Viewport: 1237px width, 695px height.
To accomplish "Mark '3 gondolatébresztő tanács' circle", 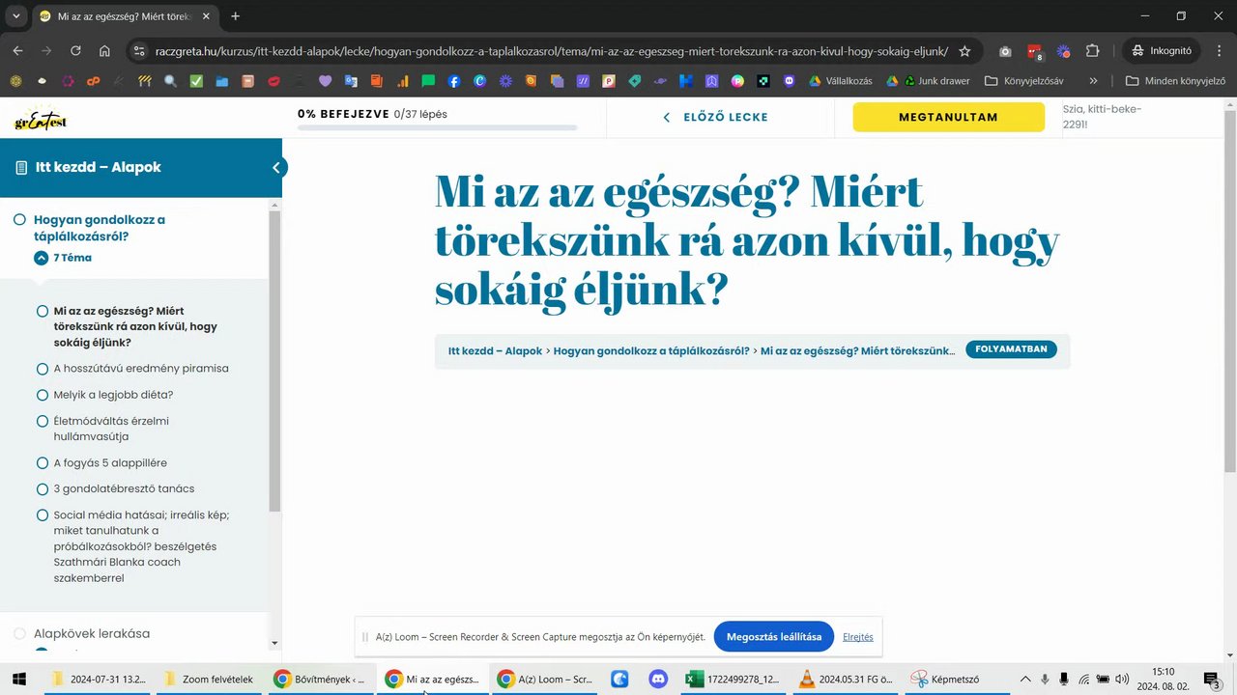I will tap(42, 489).
